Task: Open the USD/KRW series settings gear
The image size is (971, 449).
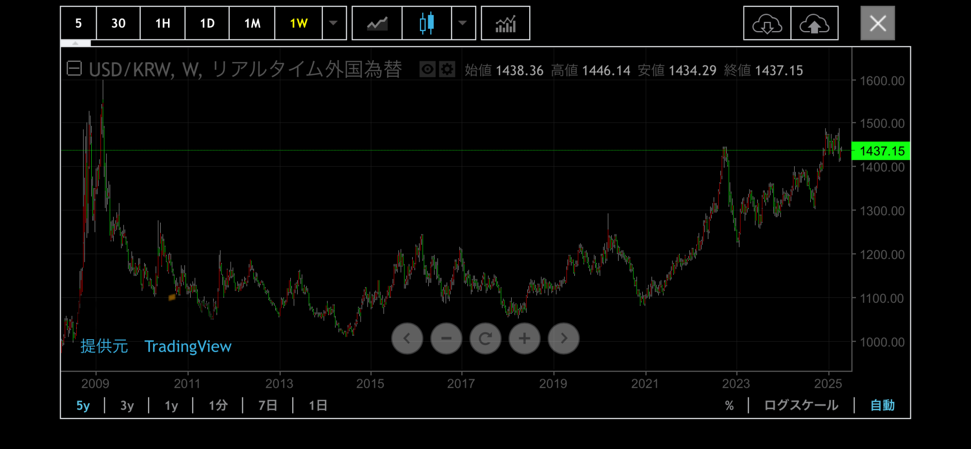Action: (x=447, y=69)
